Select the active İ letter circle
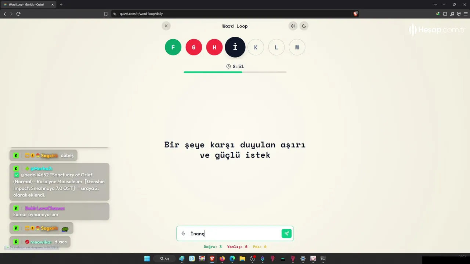Screen dimensions: 470x264 pos(235,47)
